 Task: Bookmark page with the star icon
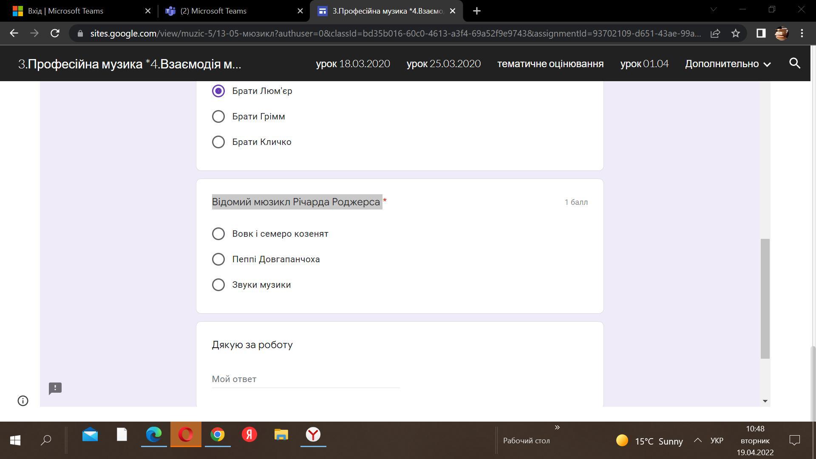click(x=736, y=33)
